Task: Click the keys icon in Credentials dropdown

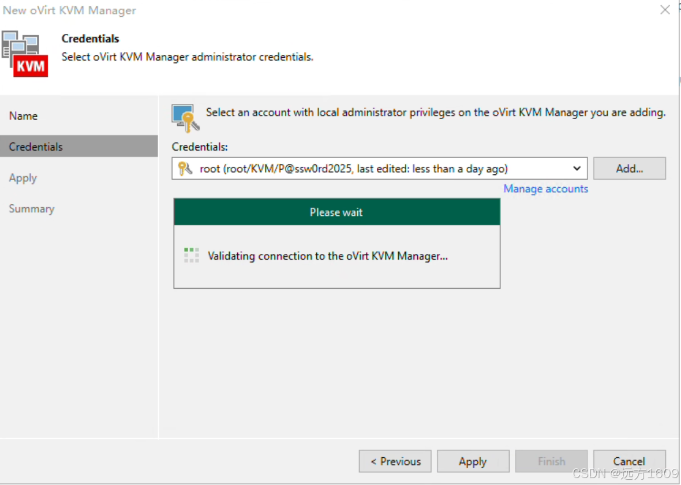Action: (185, 169)
